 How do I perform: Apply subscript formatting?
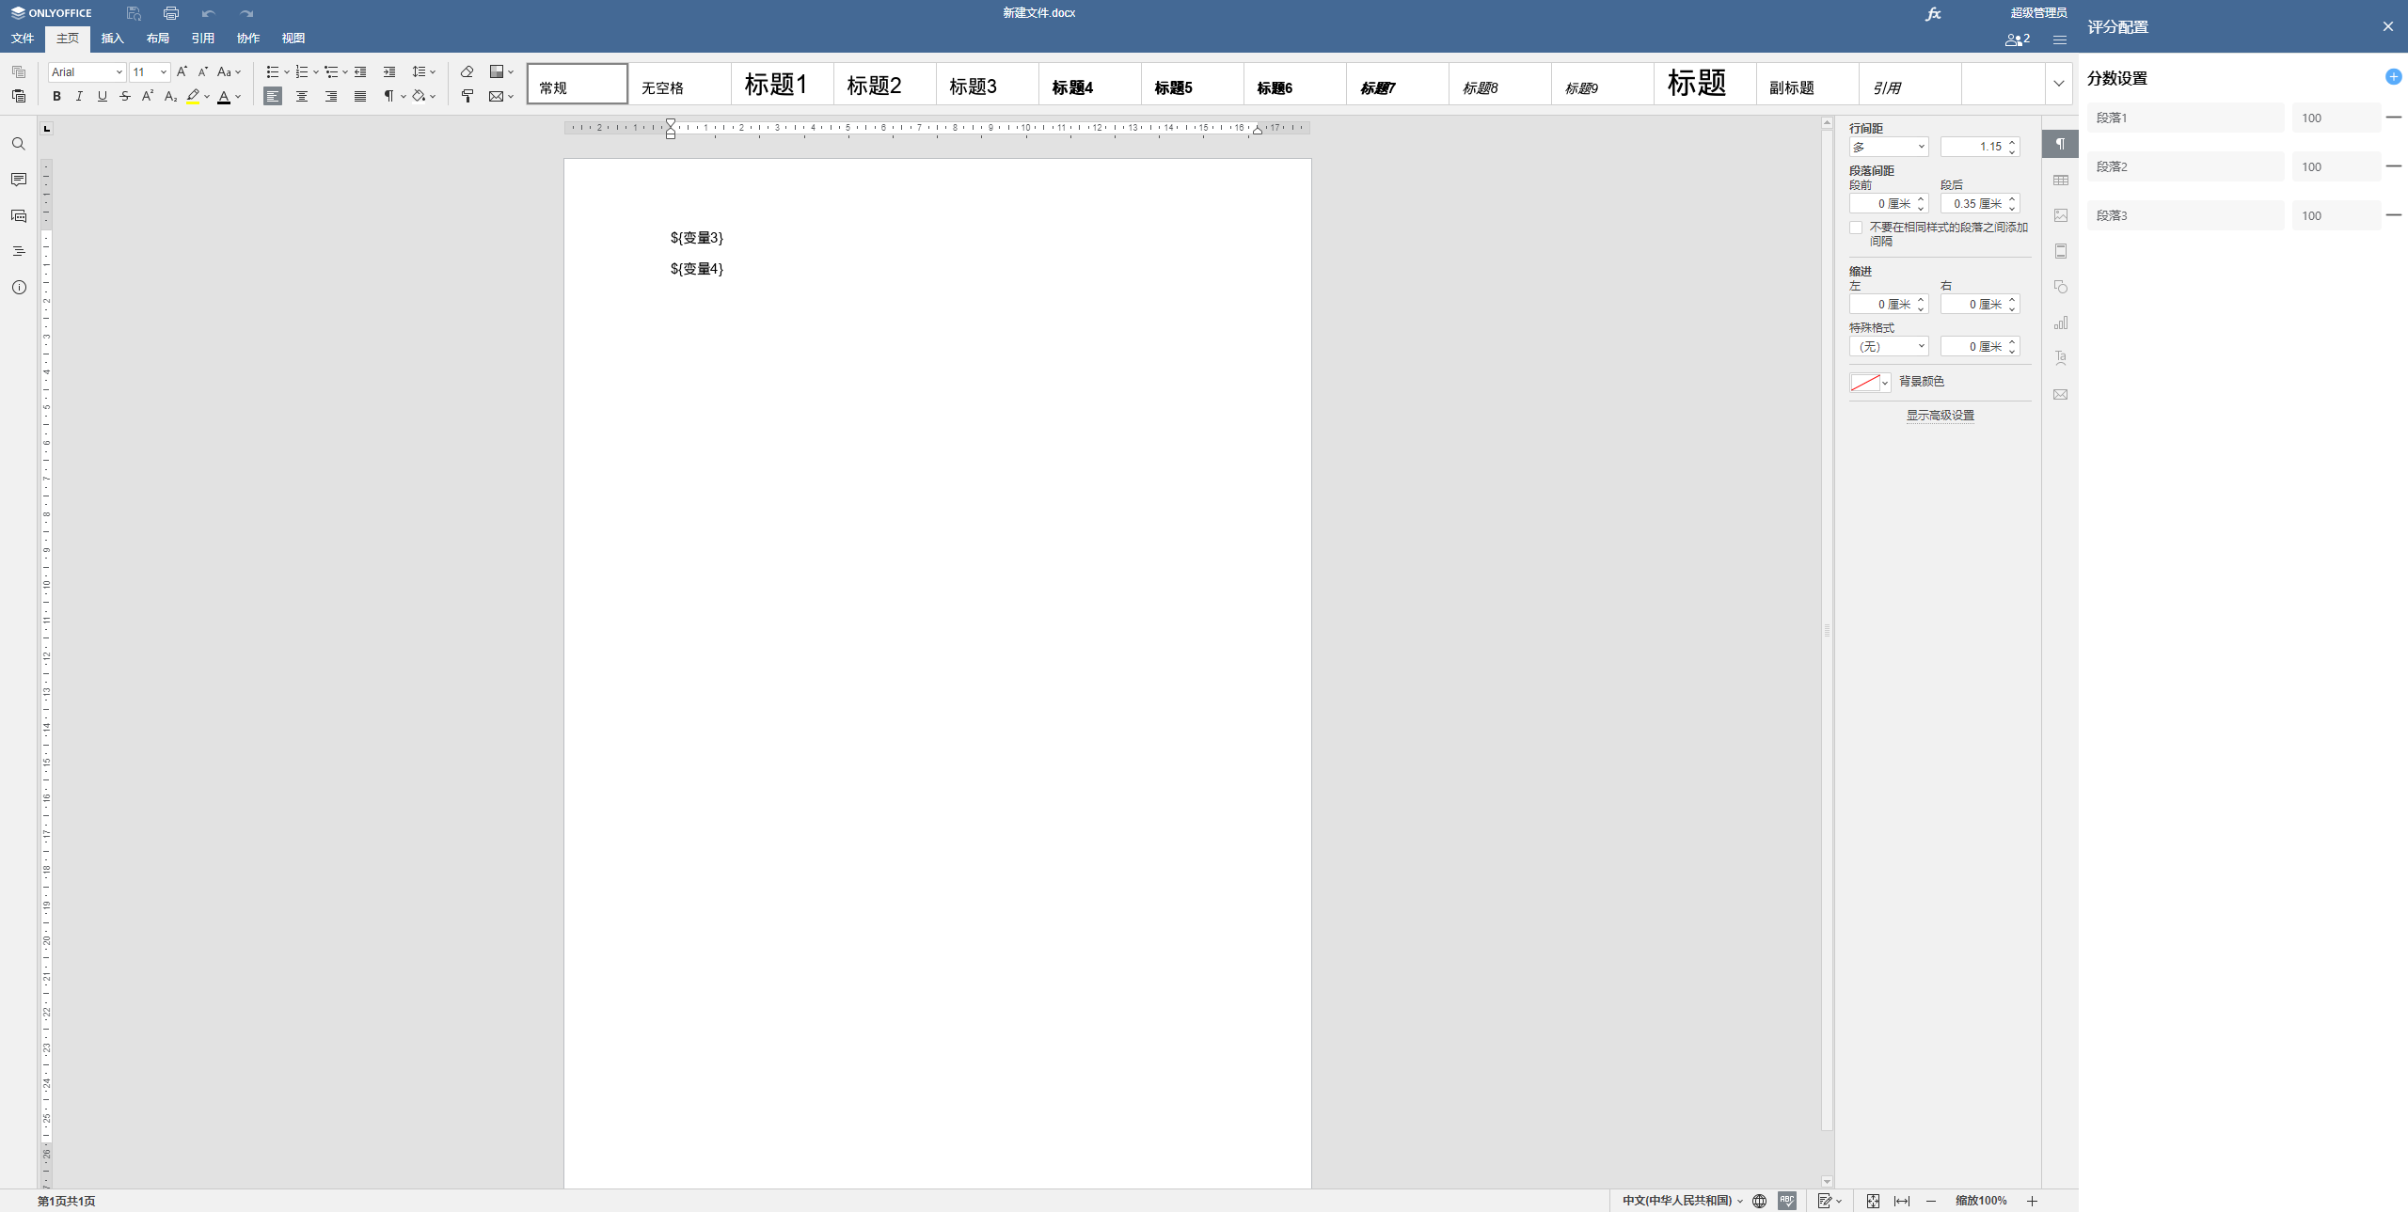pyautogui.click(x=170, y=96)
